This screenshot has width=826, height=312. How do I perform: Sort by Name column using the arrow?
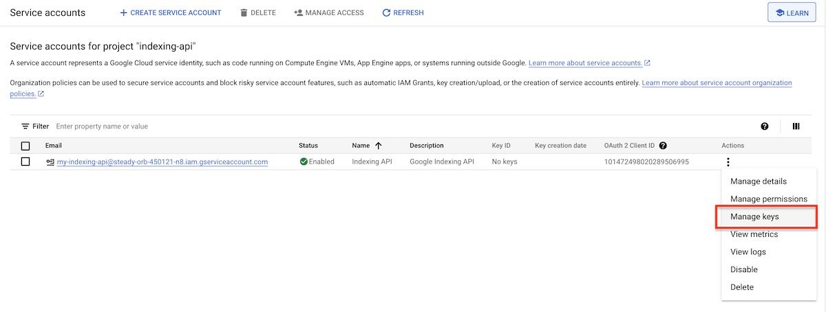pos(379,146)
